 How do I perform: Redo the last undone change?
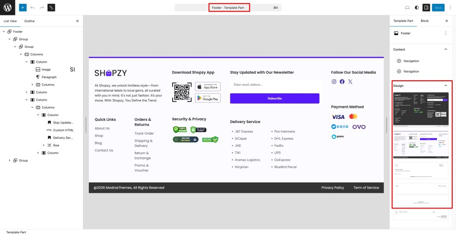coord(42,7)
